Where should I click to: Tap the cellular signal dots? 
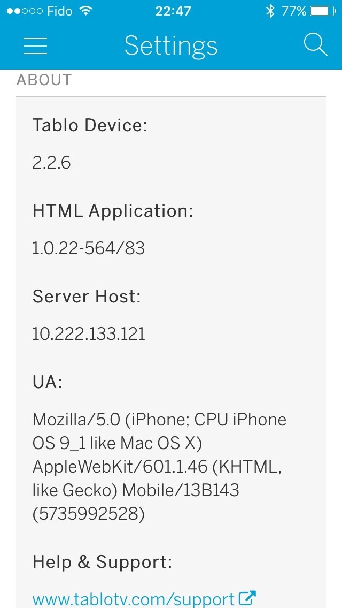click(25, 11)
